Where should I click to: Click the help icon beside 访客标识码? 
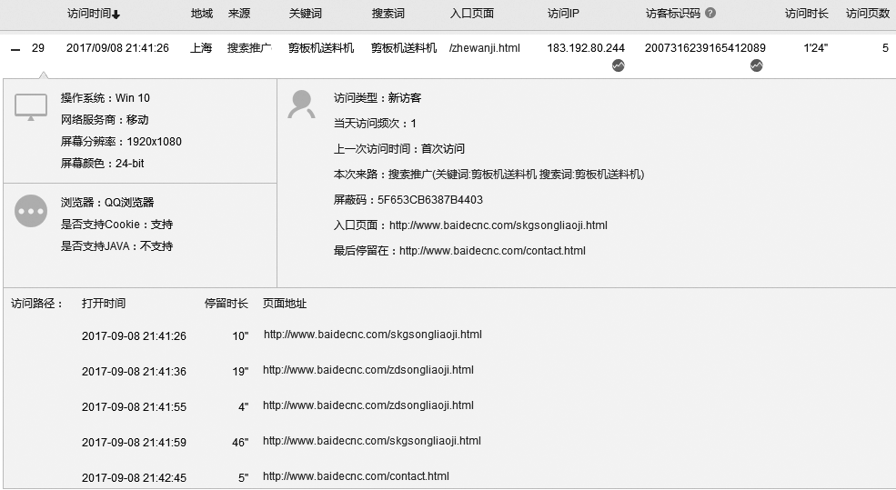(x=710, y=14)
